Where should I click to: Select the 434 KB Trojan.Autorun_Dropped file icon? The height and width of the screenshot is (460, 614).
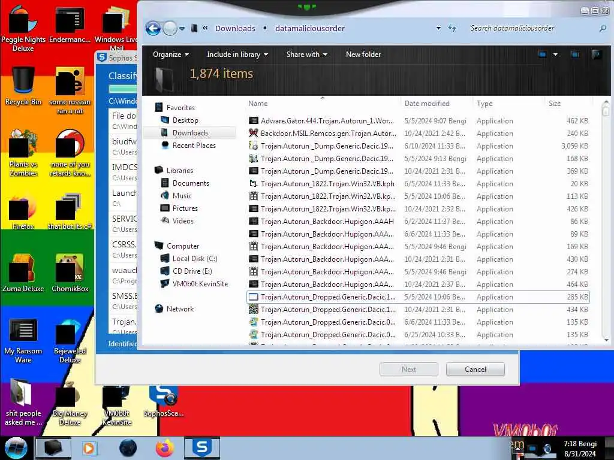coord(254,310)
